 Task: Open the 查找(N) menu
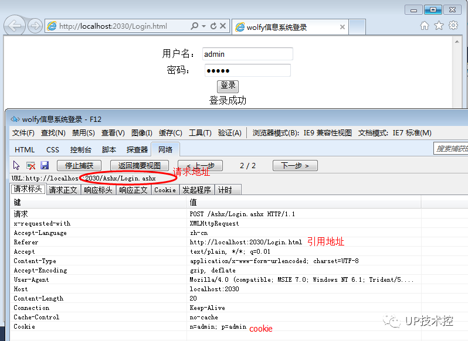53,133
